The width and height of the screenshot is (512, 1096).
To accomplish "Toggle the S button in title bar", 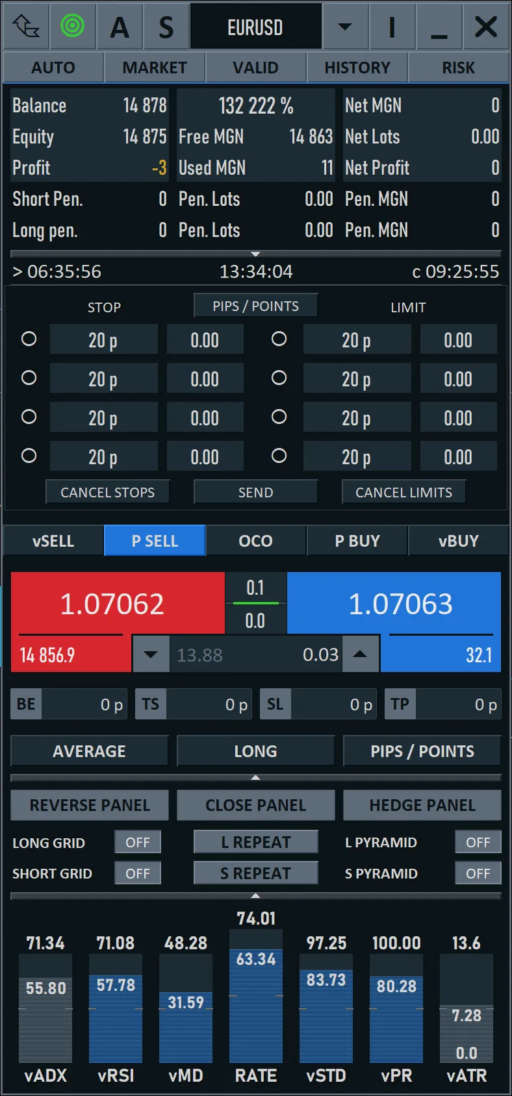I will (166, 27).
